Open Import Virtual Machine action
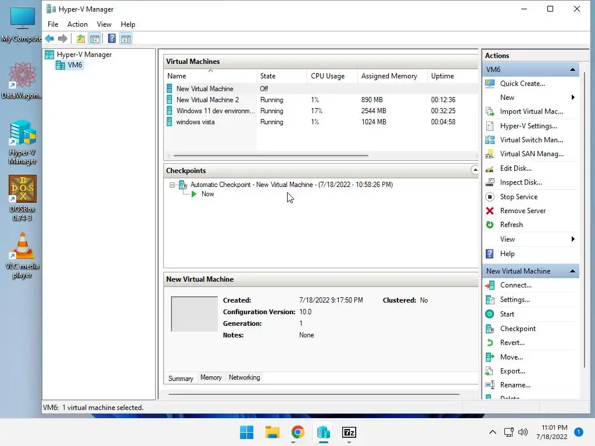 531,111
